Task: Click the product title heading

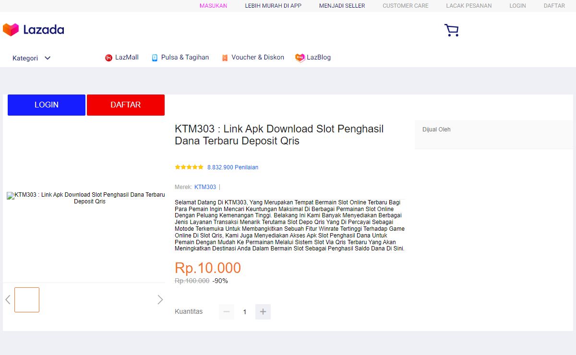Action: [279, 135]
